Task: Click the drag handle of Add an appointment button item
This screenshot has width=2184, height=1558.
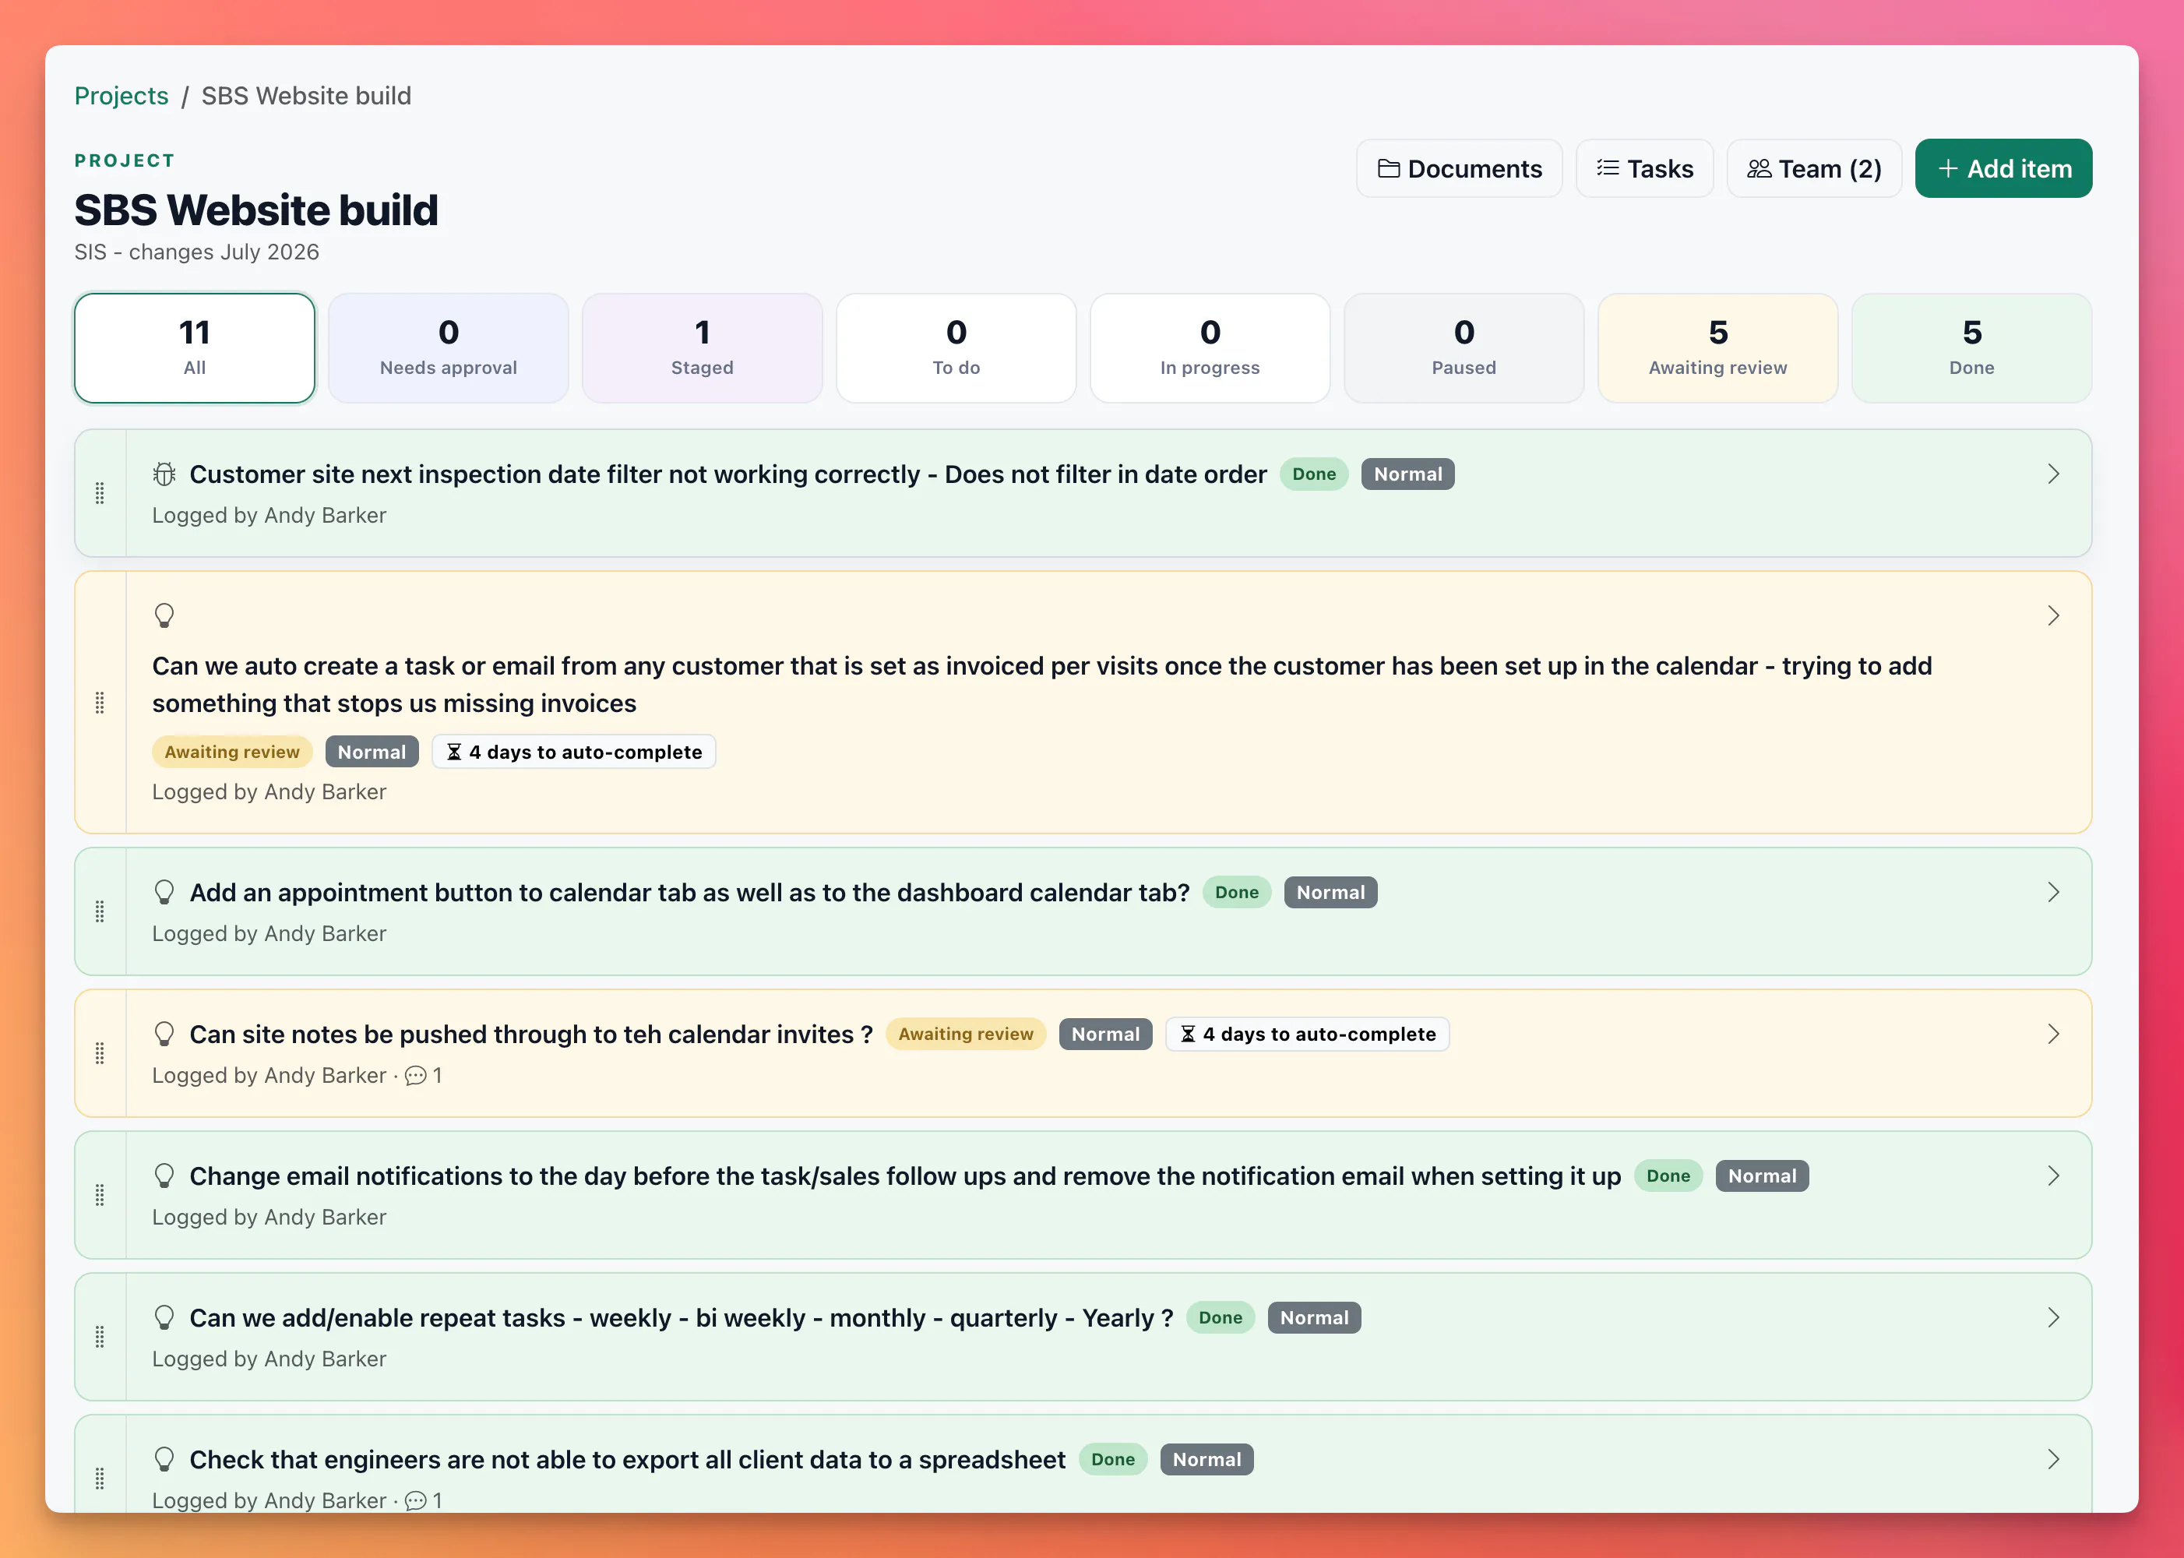Action: [x=100, y=911]
